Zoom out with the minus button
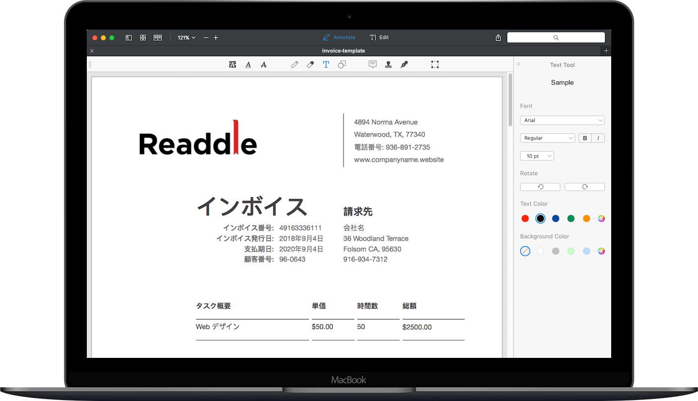Viewport: 698px width, 401px height. pos(206,38)
